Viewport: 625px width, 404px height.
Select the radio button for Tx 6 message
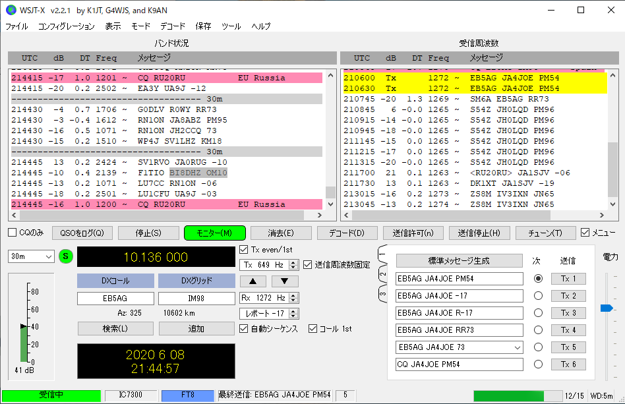(538, 364)
